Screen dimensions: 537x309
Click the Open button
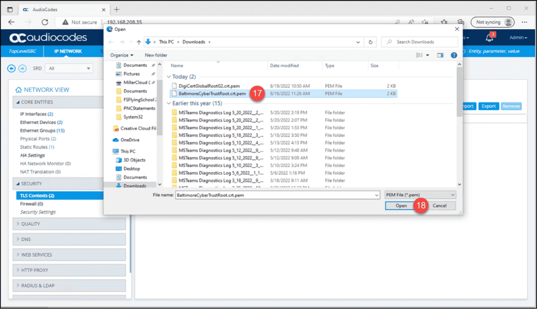click(401, 206)
